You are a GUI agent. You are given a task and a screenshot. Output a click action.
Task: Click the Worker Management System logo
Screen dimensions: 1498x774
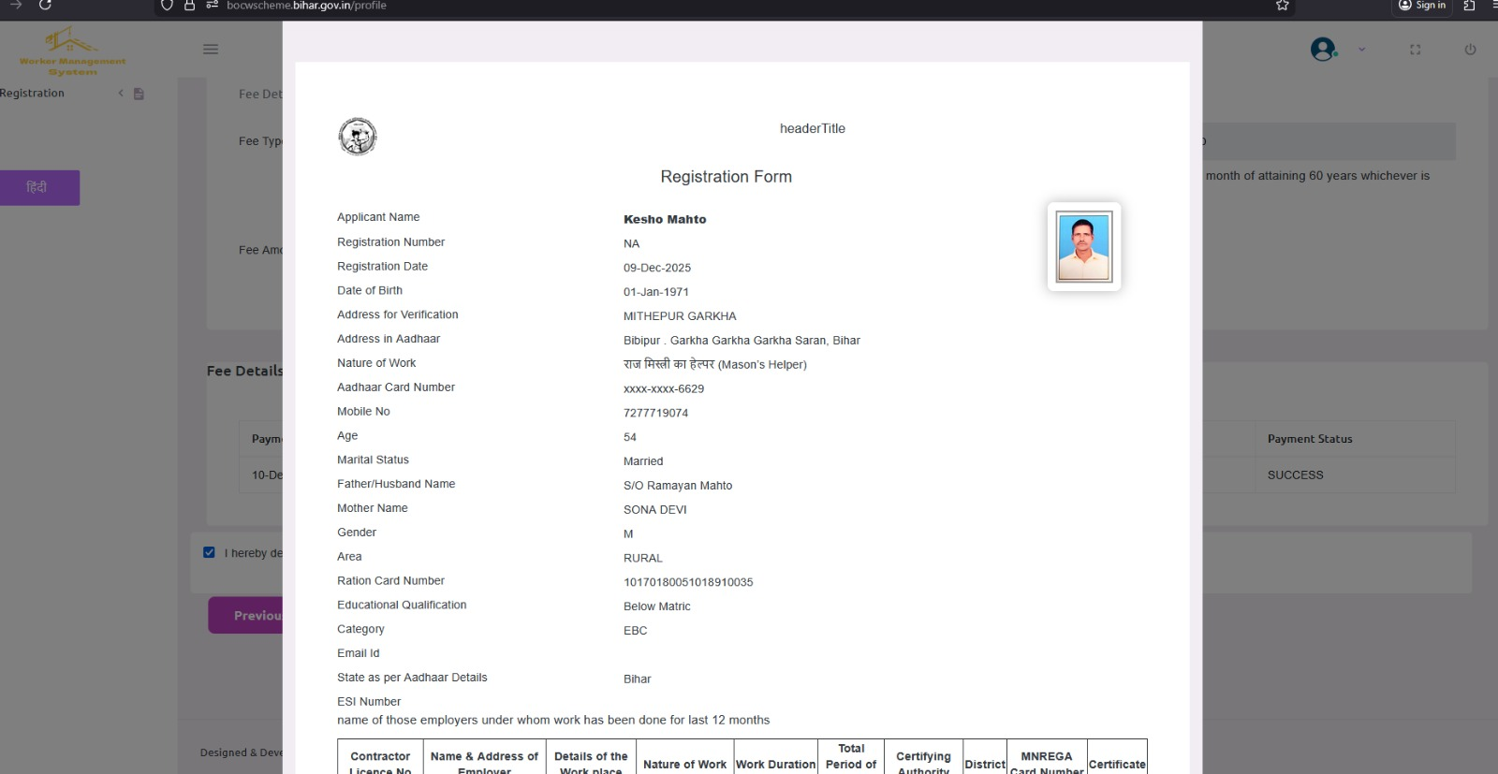coord(72,52)
